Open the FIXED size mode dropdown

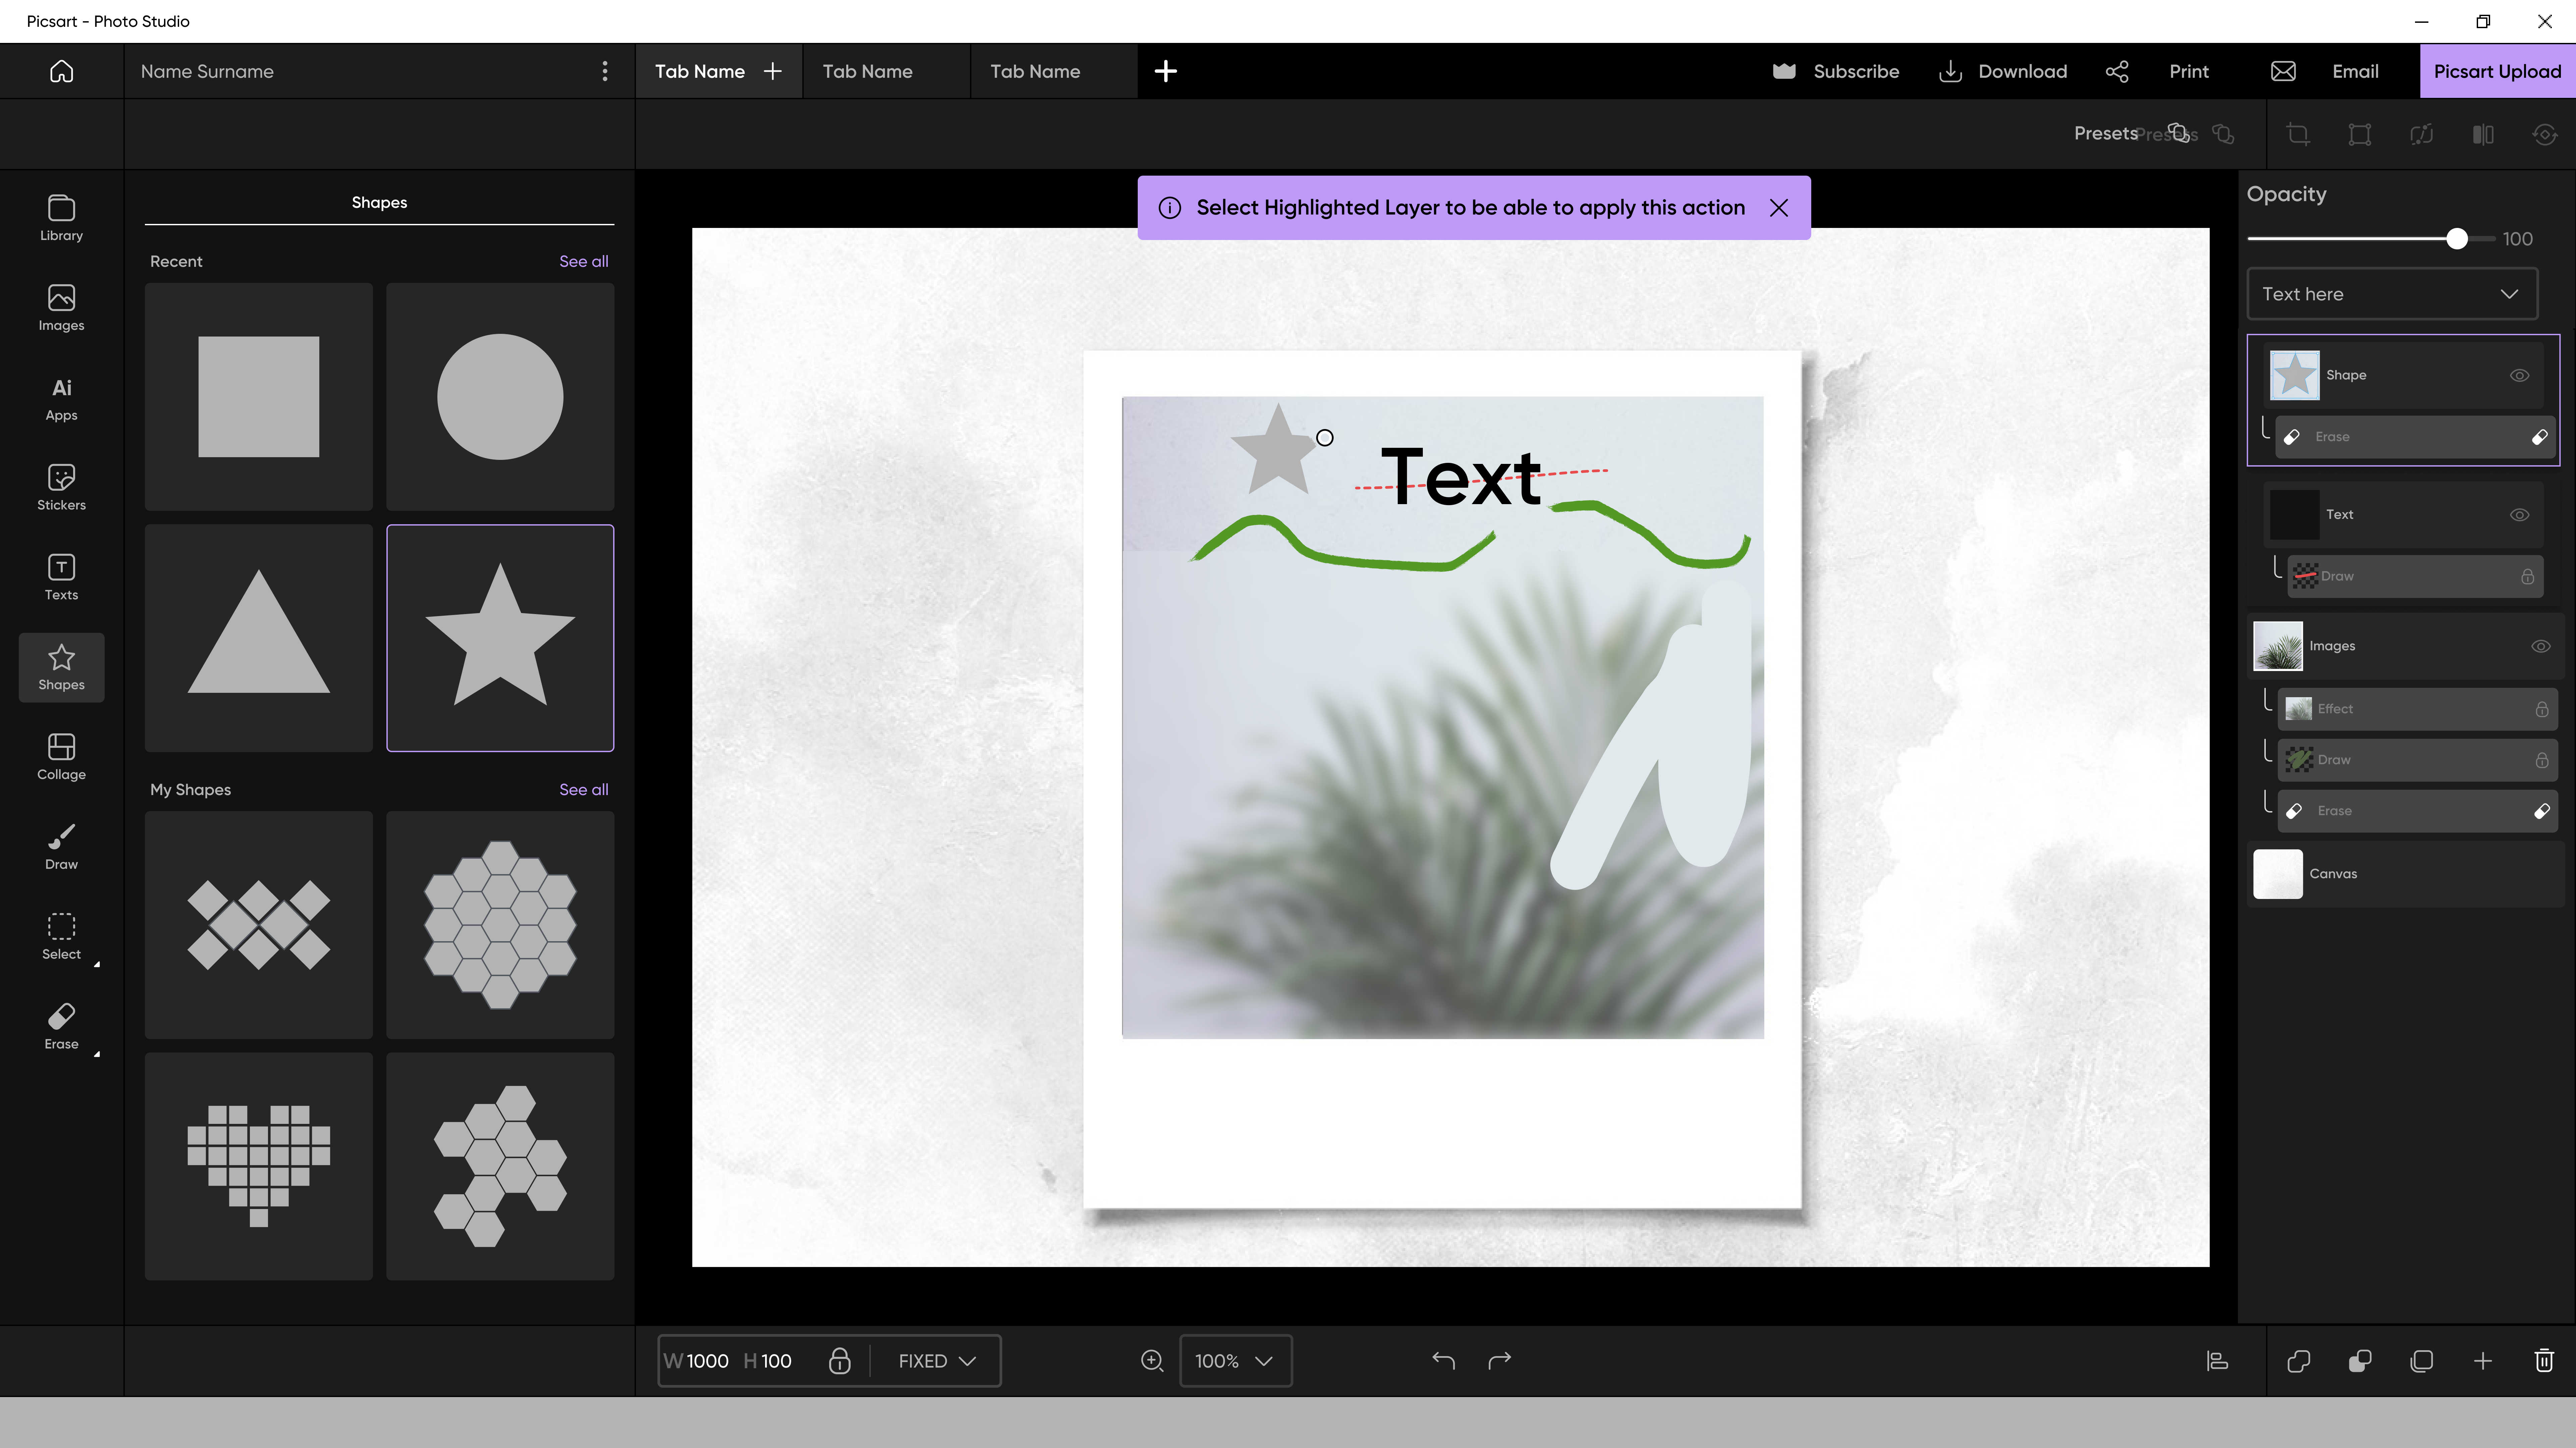pyautogui.click(x=936, y=1360)
